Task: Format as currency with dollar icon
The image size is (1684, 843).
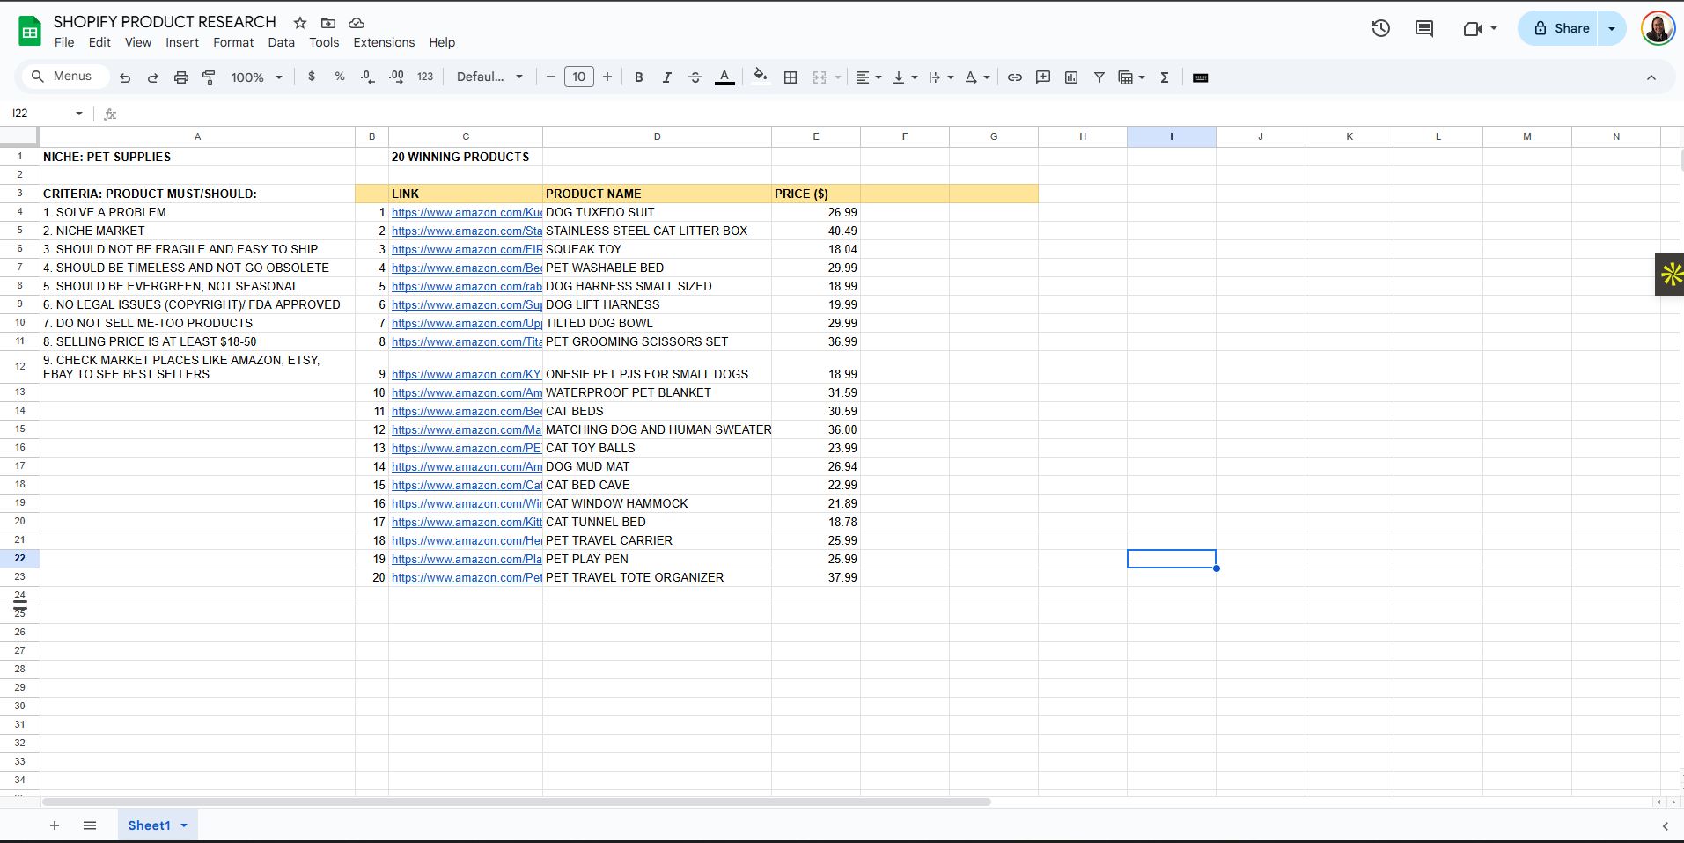Action: 312,77
